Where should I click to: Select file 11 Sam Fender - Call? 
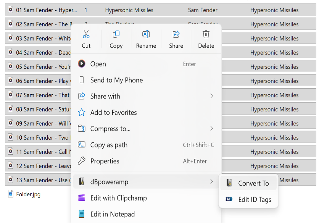[43, 152]
